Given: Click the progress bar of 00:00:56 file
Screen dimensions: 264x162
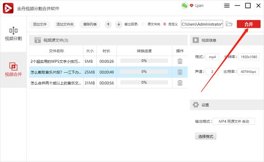Looking at the screenshot, I should [x=144, y=82].
